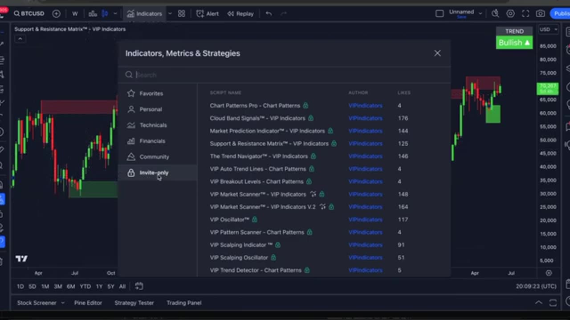This screenshot has width=570, height=320.
Task: Add VIP Scalping Indicator script
Action: [x=241, y=245]
